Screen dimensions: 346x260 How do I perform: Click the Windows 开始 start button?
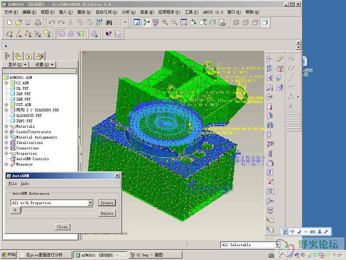pyautogui.click(x=9, y=255)
